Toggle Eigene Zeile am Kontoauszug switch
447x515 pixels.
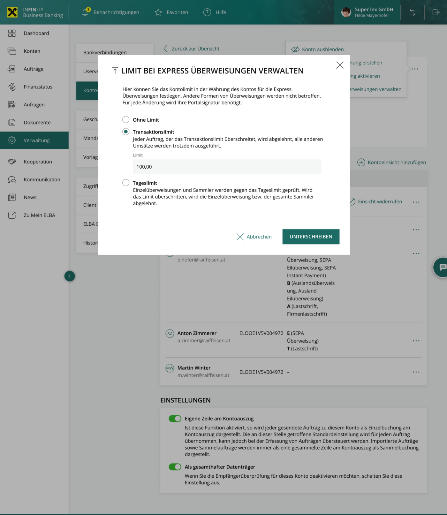(x=175, y=419)
